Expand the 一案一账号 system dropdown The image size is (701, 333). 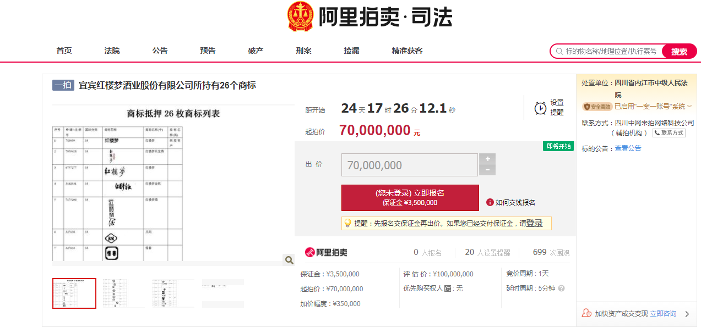click(x=689, y=107)
